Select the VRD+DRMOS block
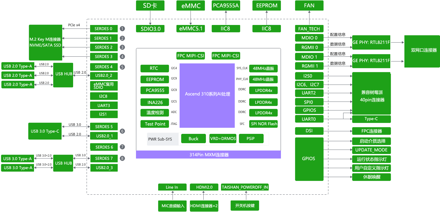The height and width of the screenshot is (212, 440). tap(223, 138)
